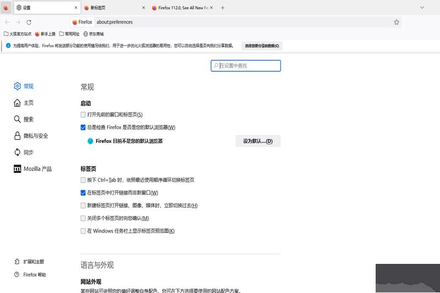Switch to the 新标签页 tab
This screenshot has width=440, height=293.
(x=115, y=8)
